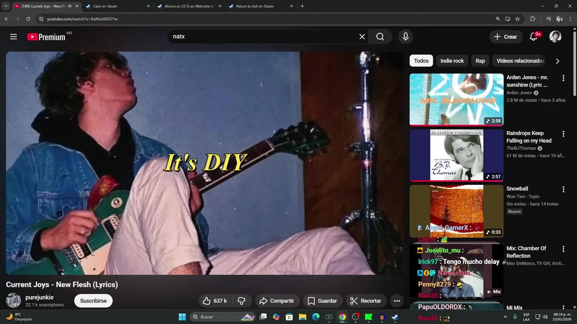Click the video player to pause
The width and height of the screenshot is (577, 324).
[204, 163]
